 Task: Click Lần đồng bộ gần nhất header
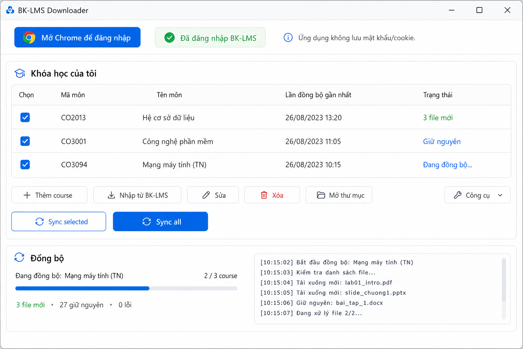coord(318,95)
